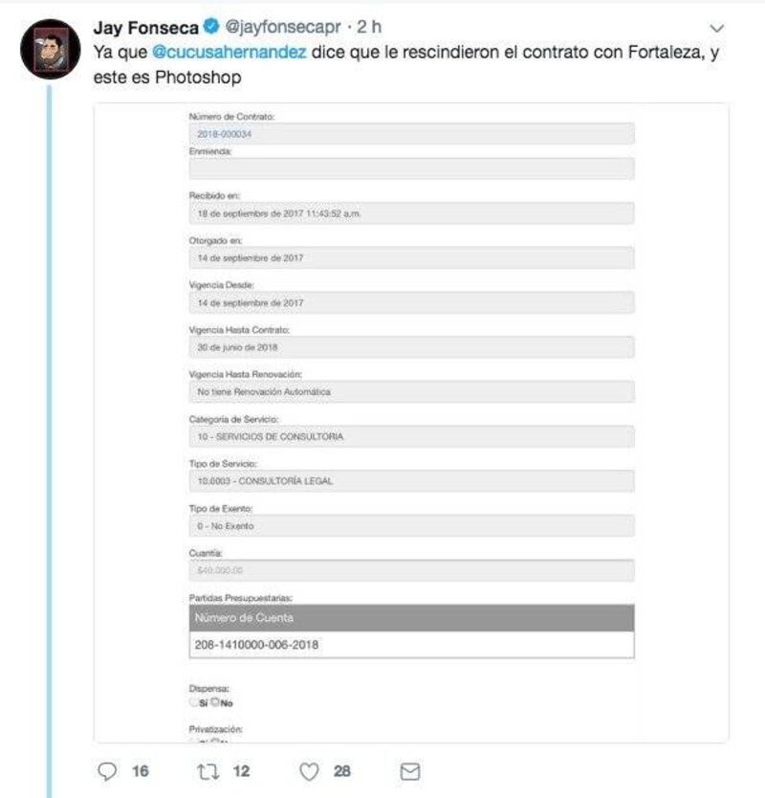Click the reply speech bubble icon
765x798 pixels.
108,771
